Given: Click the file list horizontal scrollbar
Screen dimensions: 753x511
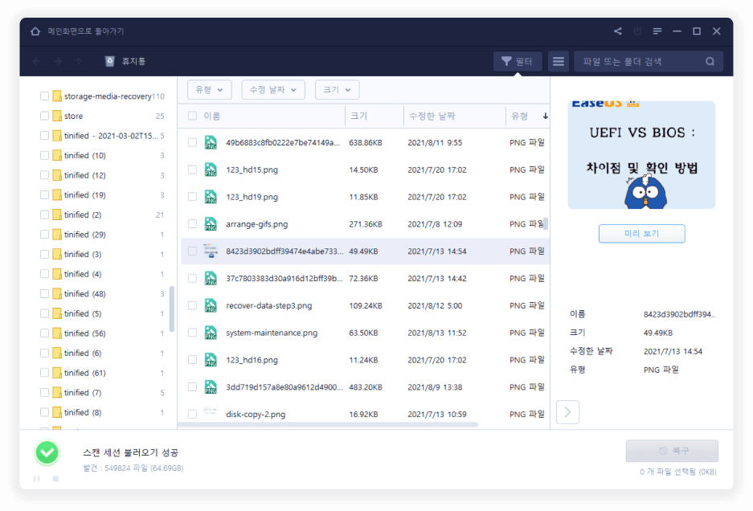Looking at the screenshot, I should [x=328, y=424].
